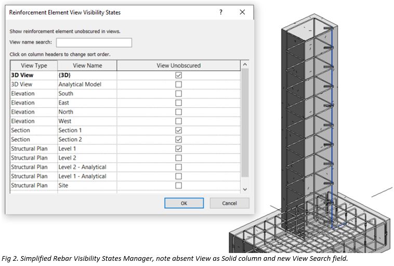
Task: Enable unobscured for East elevation
Action: click(x=179, y=103)
